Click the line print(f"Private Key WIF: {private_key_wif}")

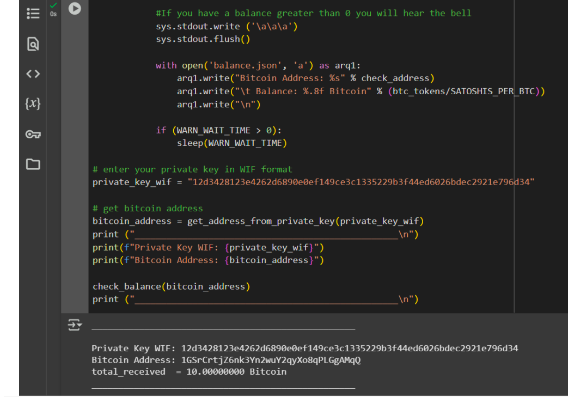[208, 247]
